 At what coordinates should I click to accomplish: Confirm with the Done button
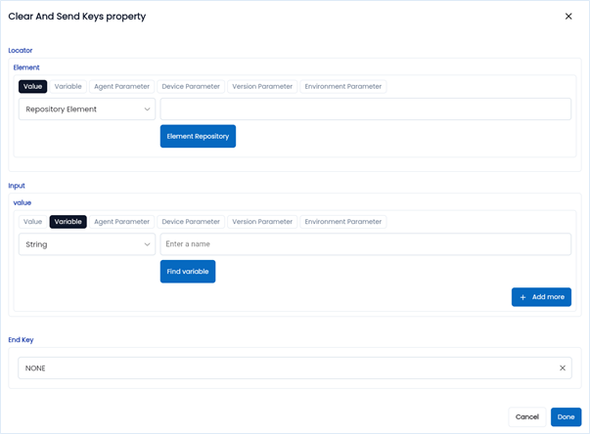566,417
